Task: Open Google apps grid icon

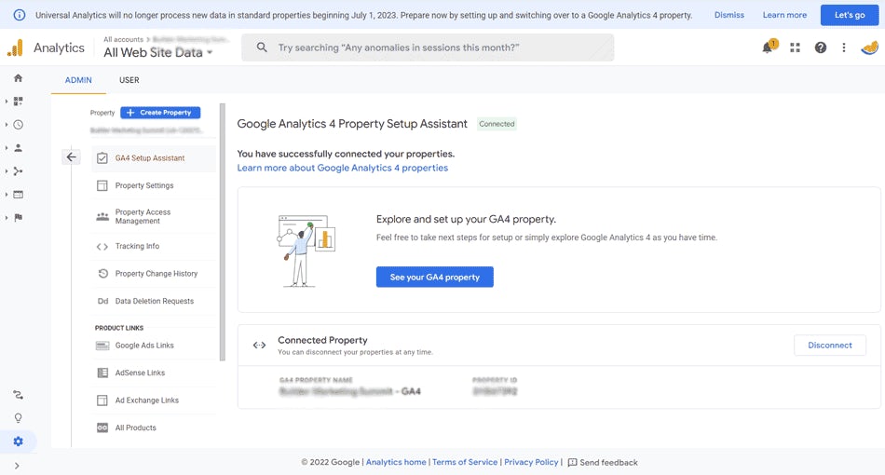Action: pos(795,47)
